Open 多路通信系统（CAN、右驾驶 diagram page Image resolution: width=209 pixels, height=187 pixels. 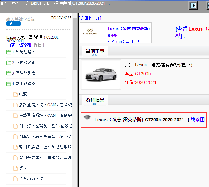[x=45, y=115]
